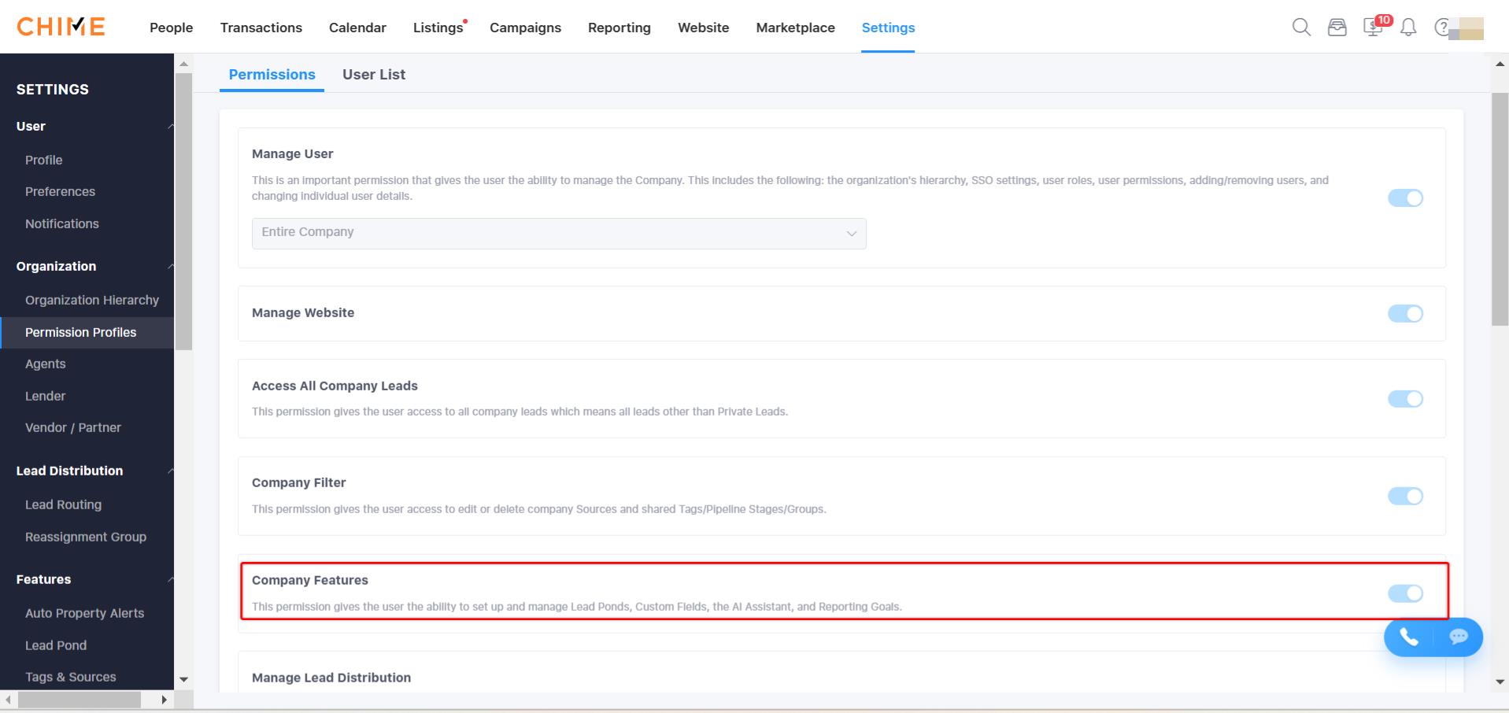Open the search magnifier icon
This screenshot has height=713, width=1509.
1301,28
